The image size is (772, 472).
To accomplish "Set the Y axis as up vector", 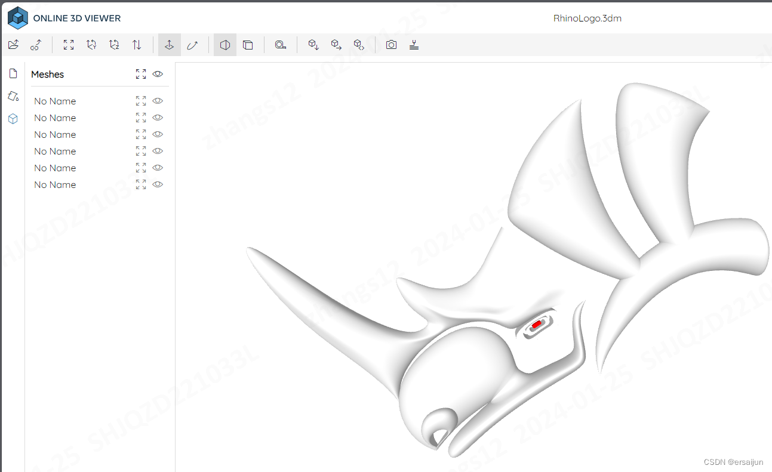I will point(91,44).
